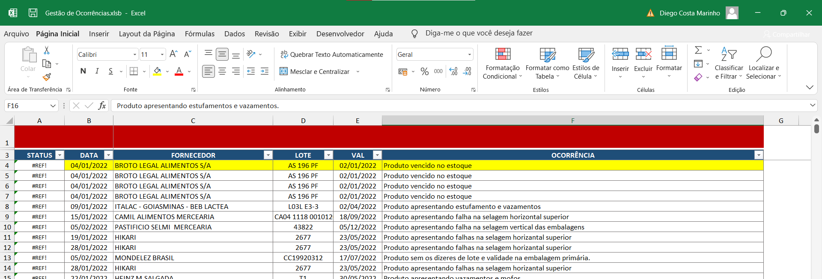
Task: Align text right in cell
Action: tap(236, 71)
